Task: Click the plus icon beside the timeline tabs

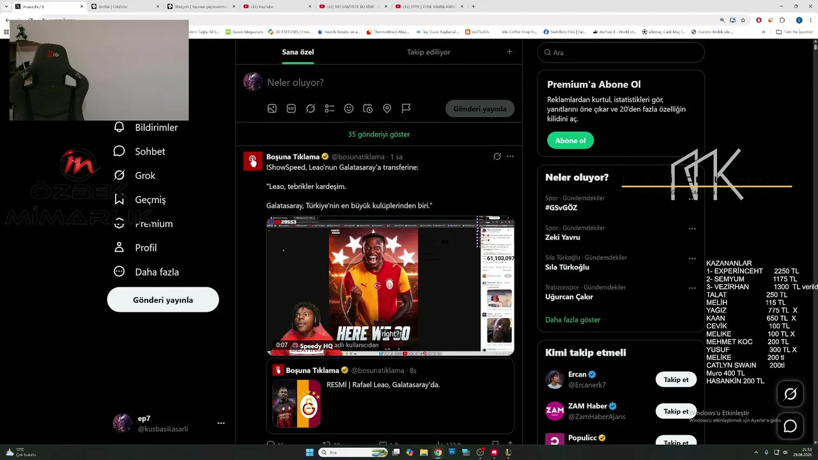Action: [509, 52]
